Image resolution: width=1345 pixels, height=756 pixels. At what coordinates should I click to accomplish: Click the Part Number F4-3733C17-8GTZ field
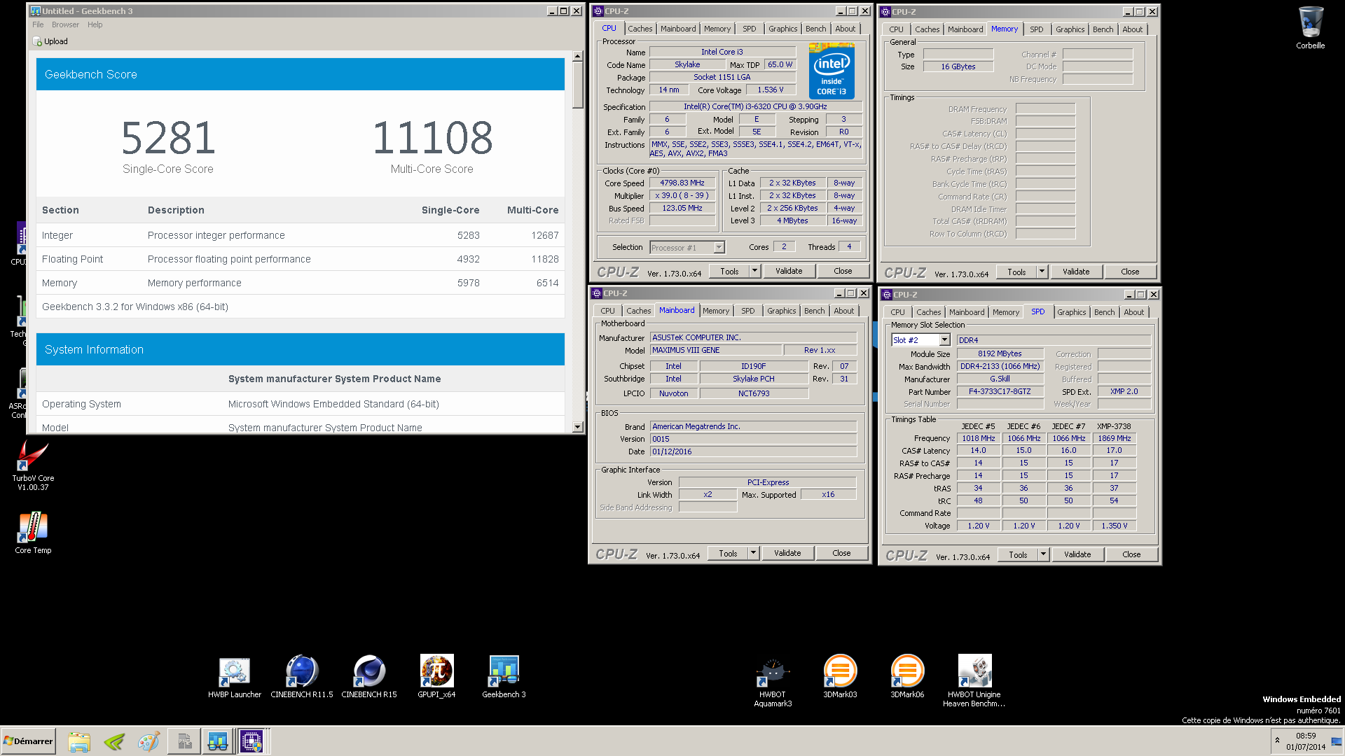click(1000, 391)
